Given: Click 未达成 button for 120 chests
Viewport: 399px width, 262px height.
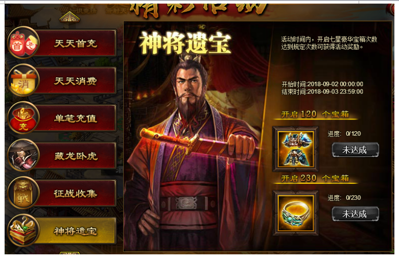Looking at the screenshot, I should pyautogui.click(x=355, y=150).
